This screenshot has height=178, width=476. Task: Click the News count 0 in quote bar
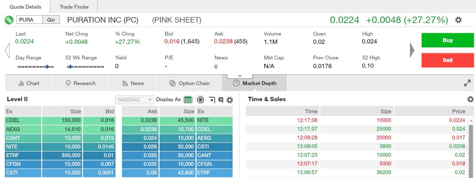pos(216,67)
